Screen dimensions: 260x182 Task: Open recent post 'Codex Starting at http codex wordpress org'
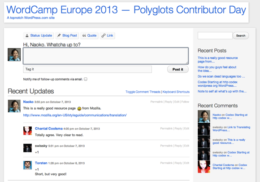pyautogui.click(x=217, y=84)
